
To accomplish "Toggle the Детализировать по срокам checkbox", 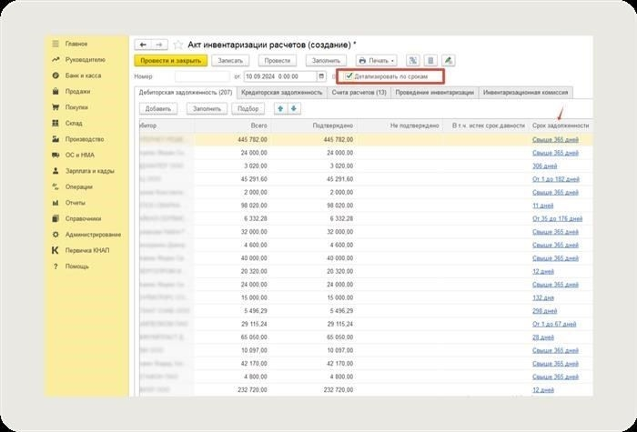I will [x=349, y=75].
